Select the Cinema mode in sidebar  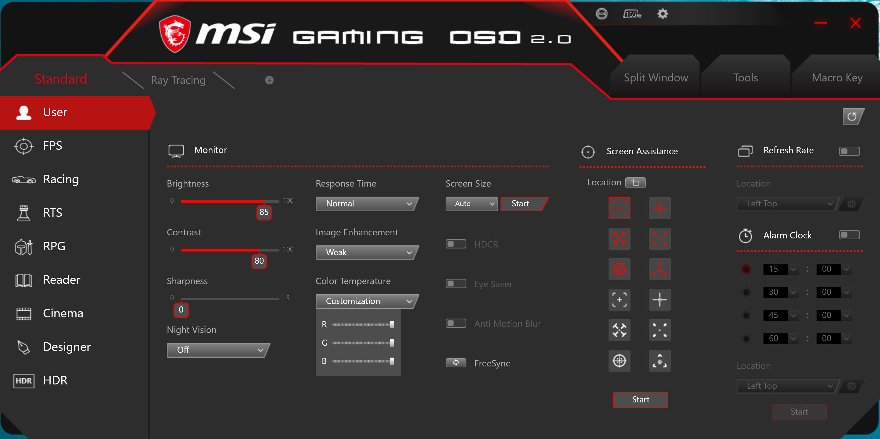pos(74,313)
